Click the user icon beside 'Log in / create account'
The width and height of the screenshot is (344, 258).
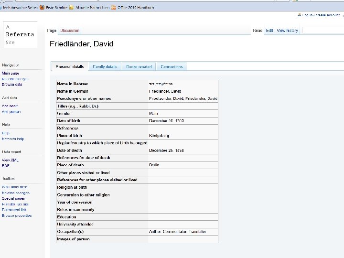coord(299,15)
